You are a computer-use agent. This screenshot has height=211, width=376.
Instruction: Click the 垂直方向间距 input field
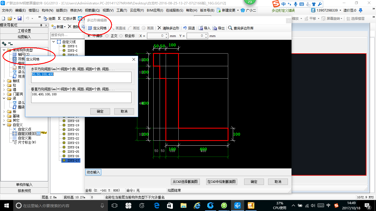(81, 97)
